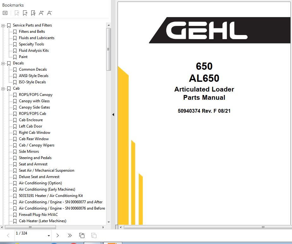Open the page number dropdown arrow
This screenshot has width=292, height=244.
pyautogui.click(x=49, y=235)
